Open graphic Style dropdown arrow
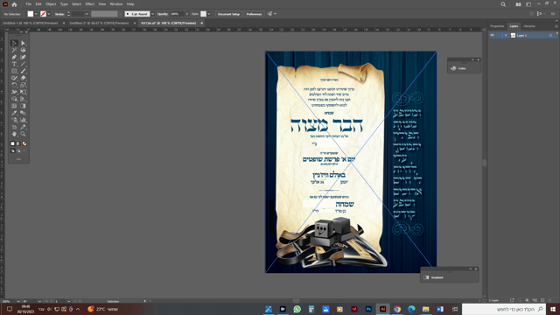The width and height of the screenshot is (560, 315). [x=209, y=14]
